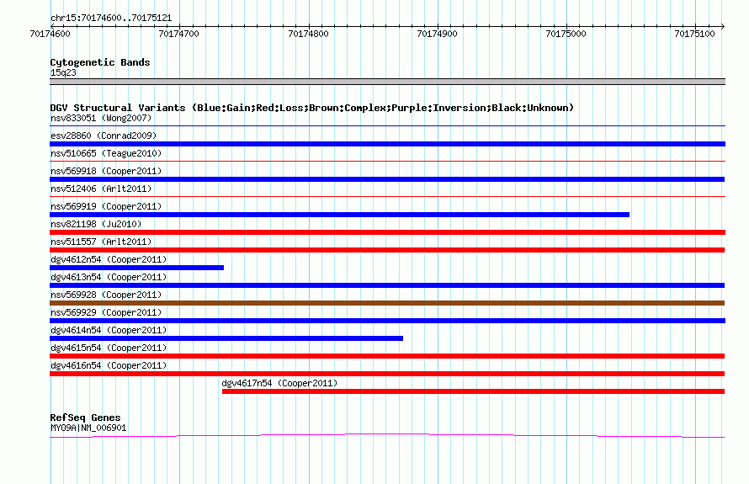Click ruler position 70175100

pyautogui.click(x=694, y=34)
